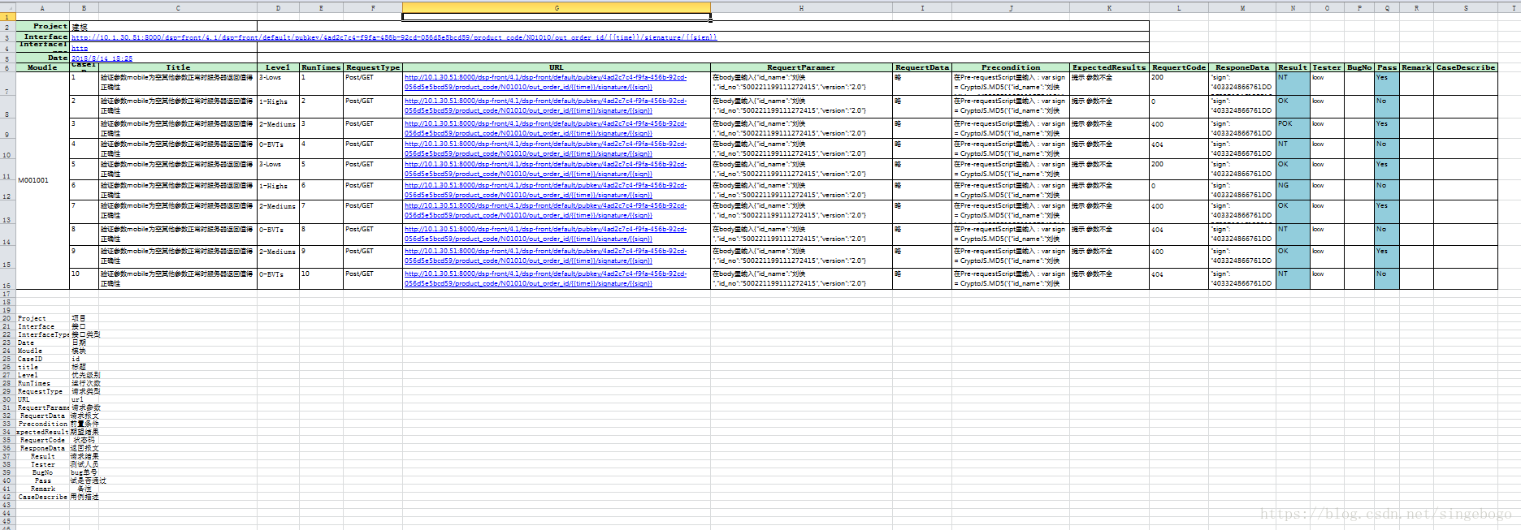This screenshot has height=530, width=1521.
Task: Open URL link for case 1
Action: [545, 82]
